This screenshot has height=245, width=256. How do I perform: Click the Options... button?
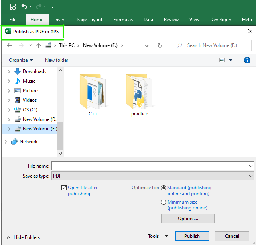pos(188,219)
